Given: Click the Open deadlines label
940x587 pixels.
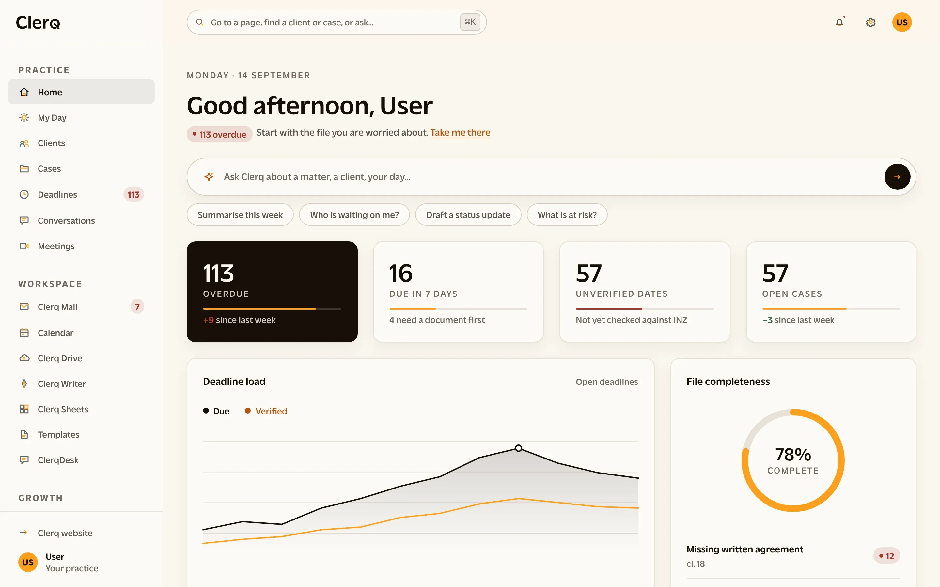Looking at the screenshot, I should coord(607,382).
